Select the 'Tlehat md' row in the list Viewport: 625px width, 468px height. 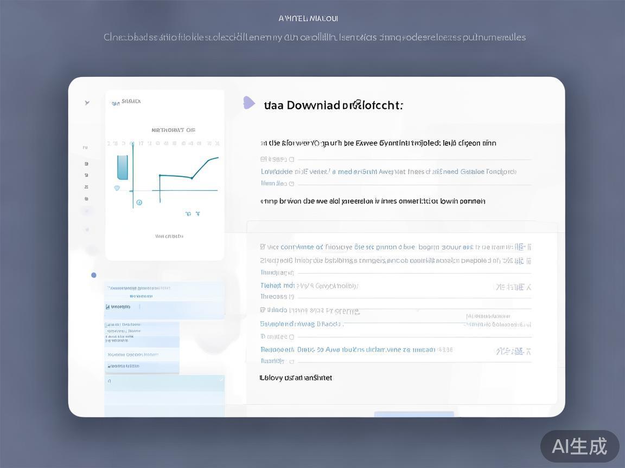point(309,285)
